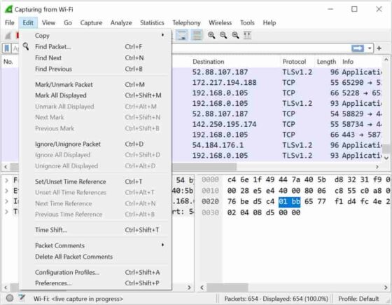Click the Zoom Out magnifier icon

point(223,35)
